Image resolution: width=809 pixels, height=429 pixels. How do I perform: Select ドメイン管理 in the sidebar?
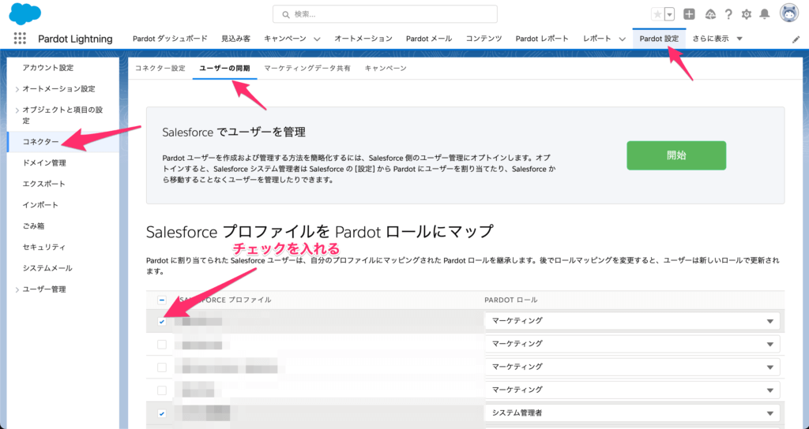(x=44, y=162)
